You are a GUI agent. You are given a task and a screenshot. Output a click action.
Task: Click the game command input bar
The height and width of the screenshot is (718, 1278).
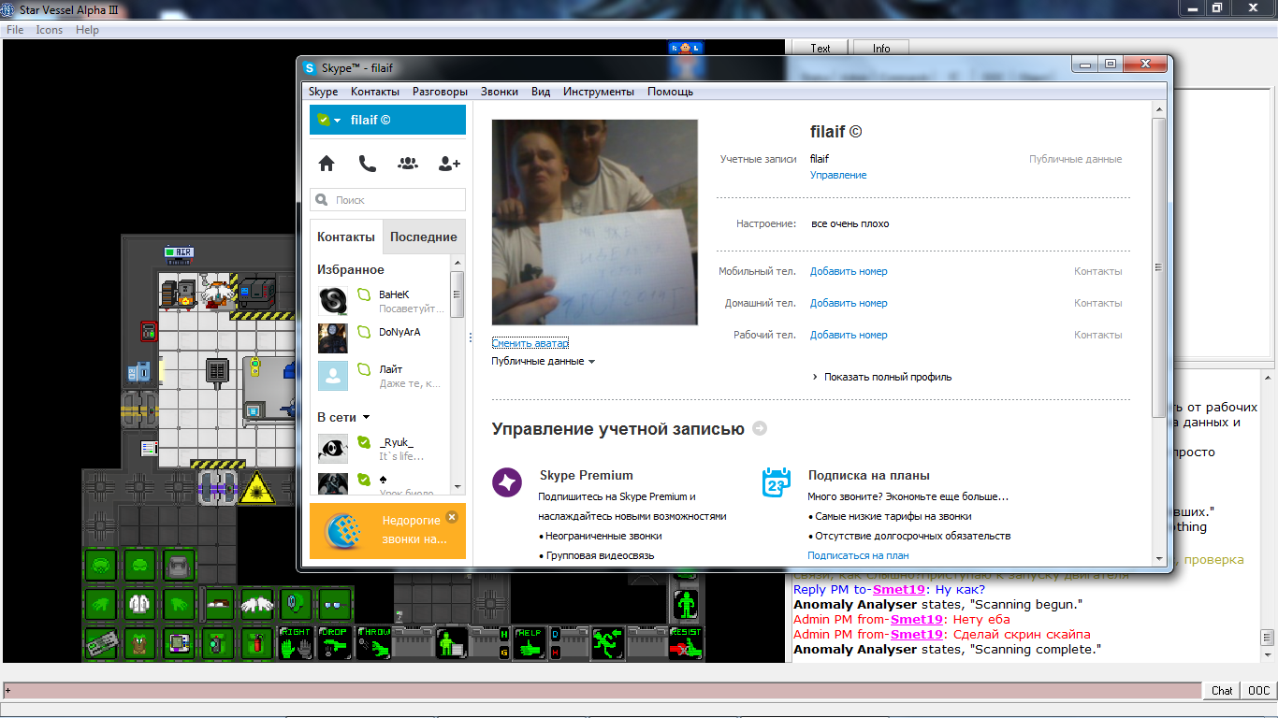pos(602,691)
